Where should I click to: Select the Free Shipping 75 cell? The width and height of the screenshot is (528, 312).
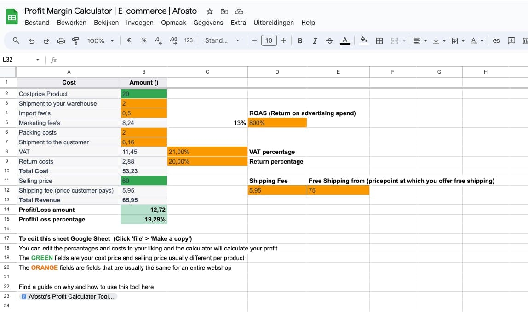click(x=338, y=191)
